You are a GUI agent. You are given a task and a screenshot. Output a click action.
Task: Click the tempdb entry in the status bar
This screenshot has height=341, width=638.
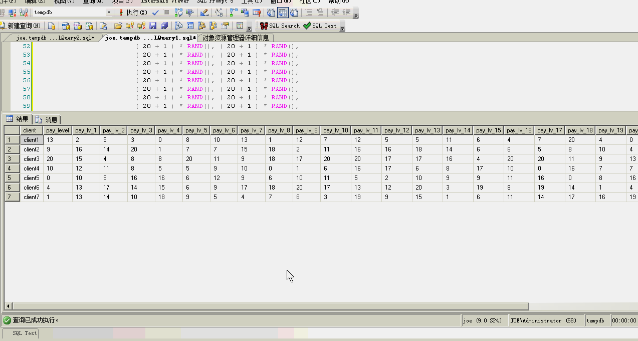[x=596, y=320]
